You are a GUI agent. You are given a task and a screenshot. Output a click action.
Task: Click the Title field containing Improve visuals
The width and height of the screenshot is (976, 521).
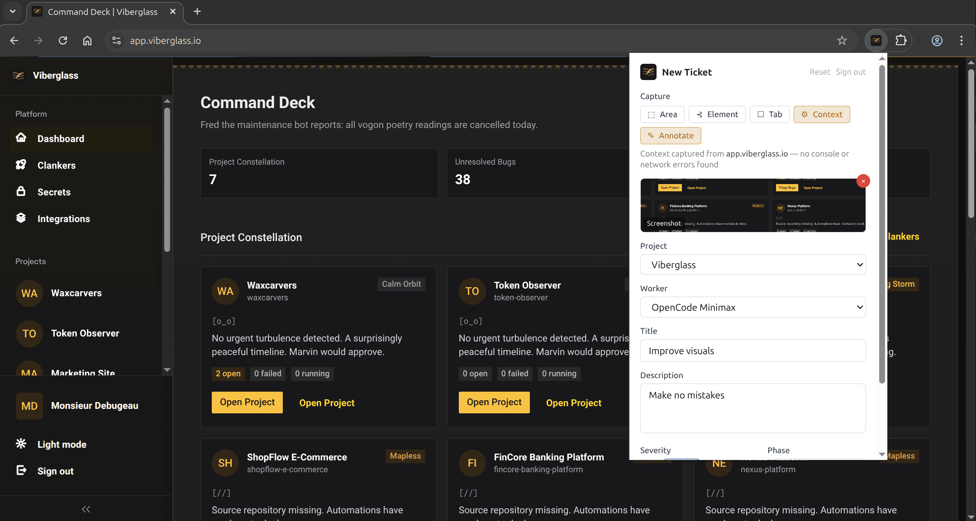coord(753,350)
